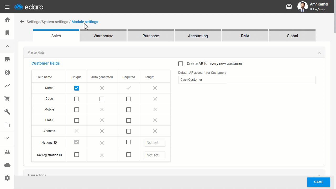336x189 pixels.
Task: Collapse the Master data panel
Action: point(319,53)
